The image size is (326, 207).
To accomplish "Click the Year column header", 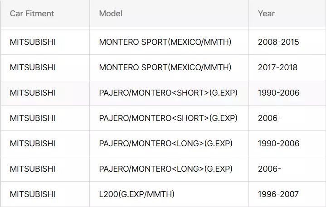I will 266,14.
